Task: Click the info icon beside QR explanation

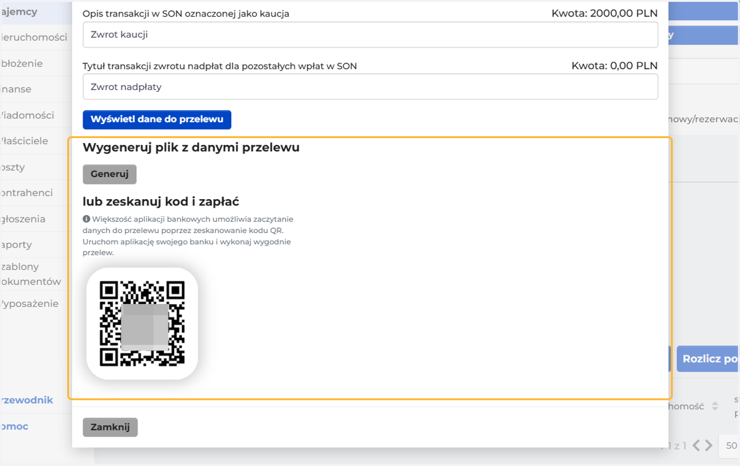Action: pyautogui.click(x=86, y=219)
